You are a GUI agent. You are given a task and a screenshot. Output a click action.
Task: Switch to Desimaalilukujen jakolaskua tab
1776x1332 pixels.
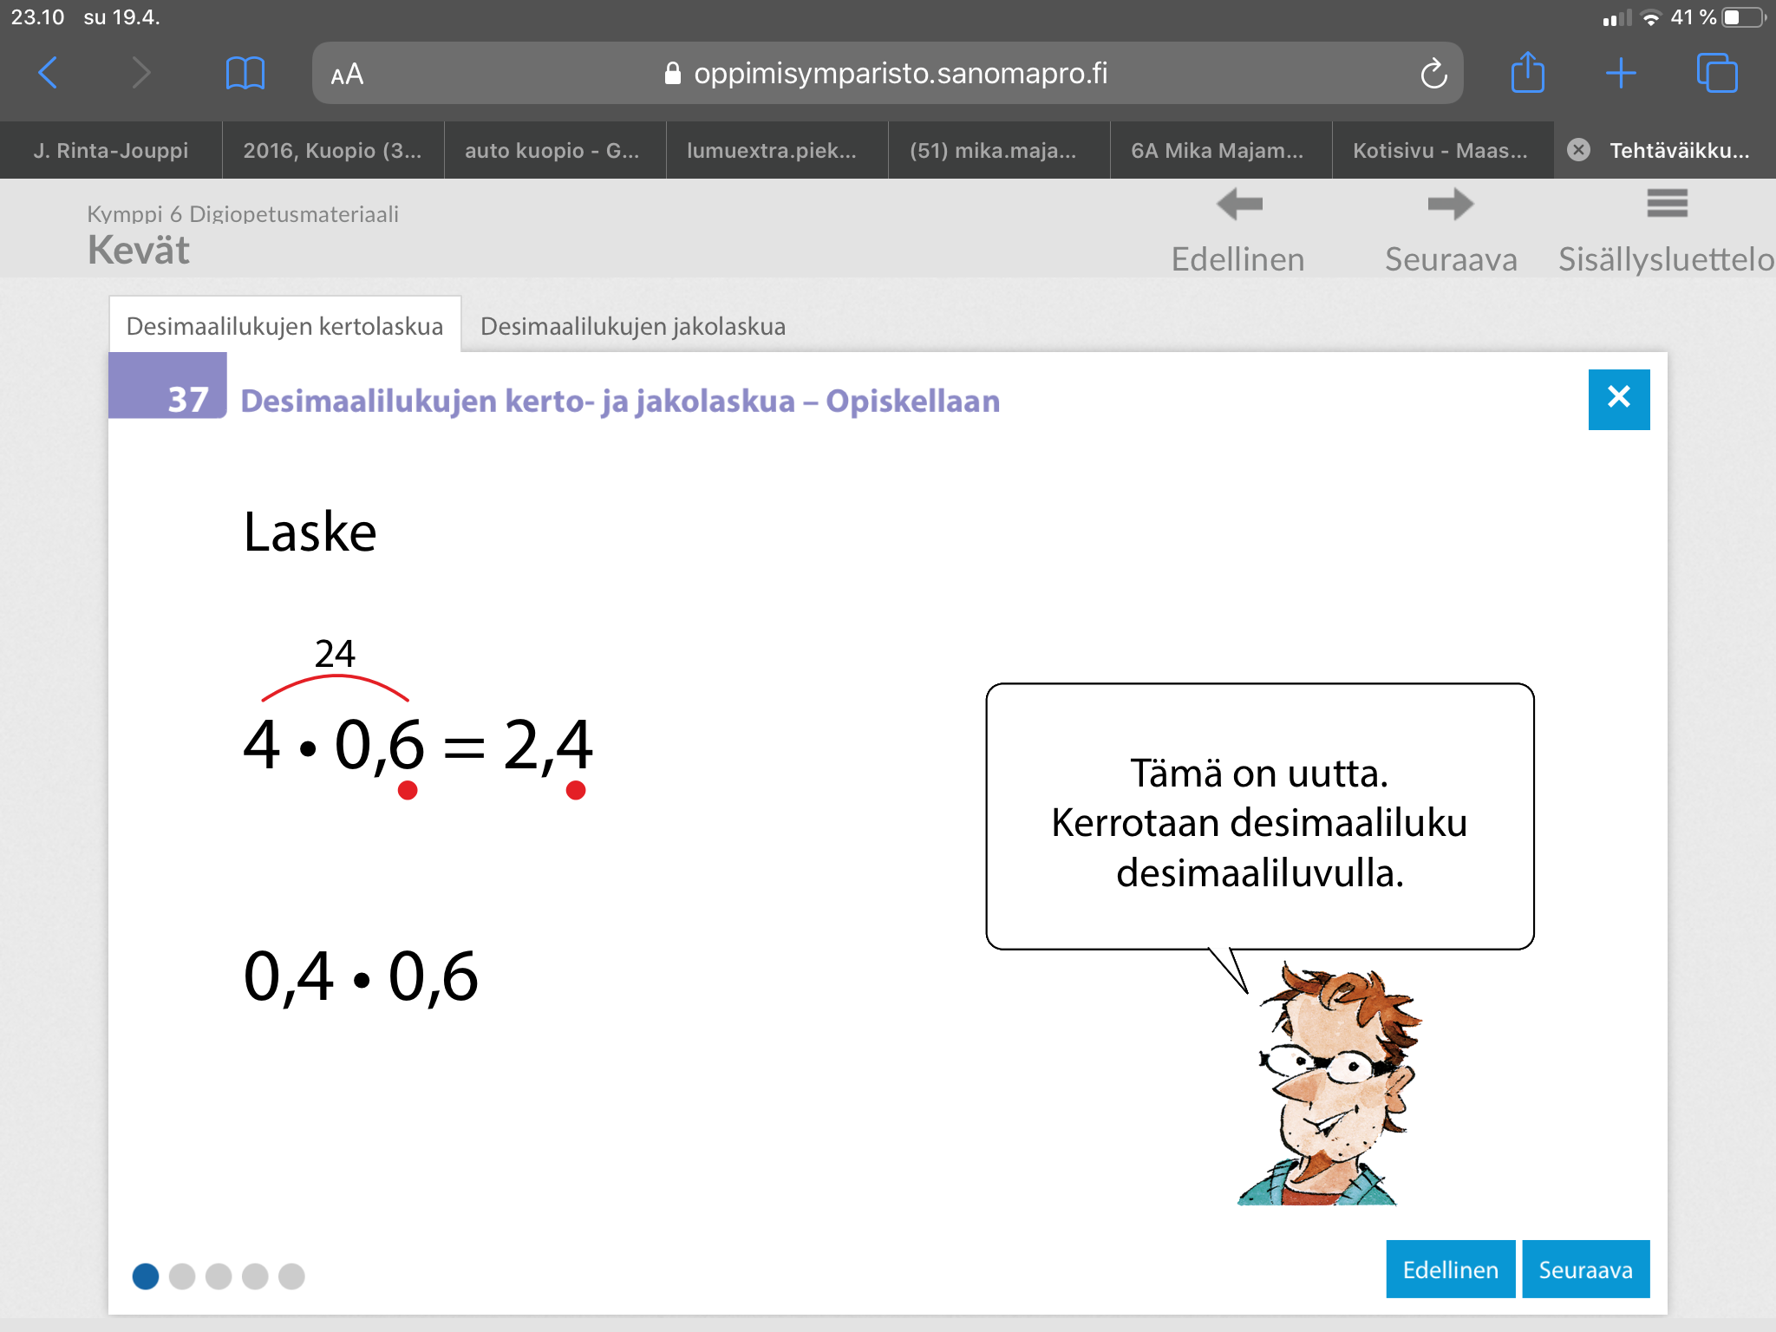(632, 326)
